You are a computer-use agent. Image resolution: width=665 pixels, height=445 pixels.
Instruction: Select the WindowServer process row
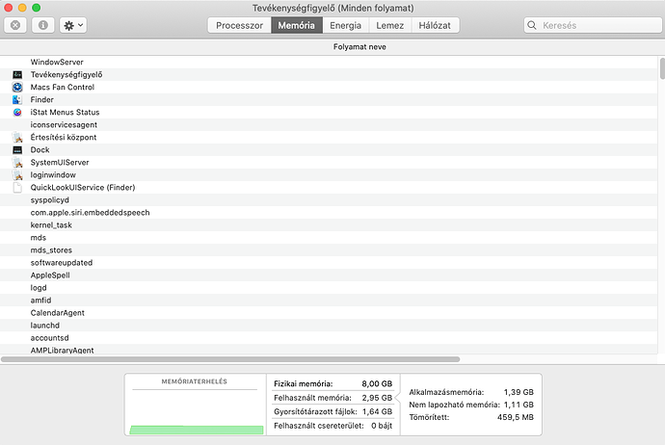pyautogui.click(x=329, y=63)
